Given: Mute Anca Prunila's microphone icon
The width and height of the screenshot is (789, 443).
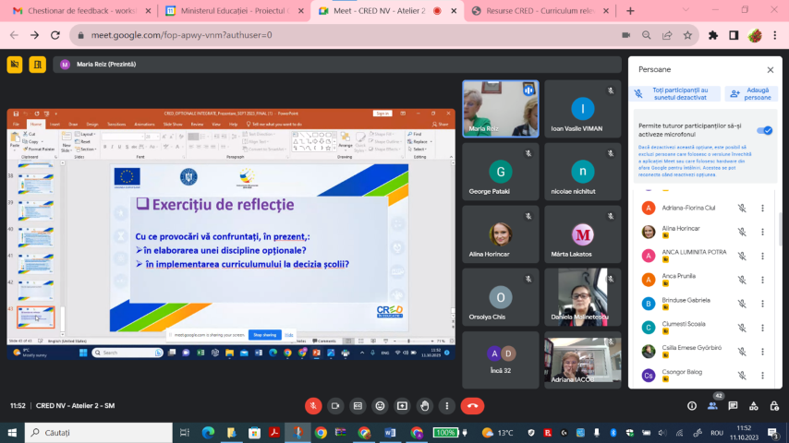Looking at the screenshot, I should [742, 276].
